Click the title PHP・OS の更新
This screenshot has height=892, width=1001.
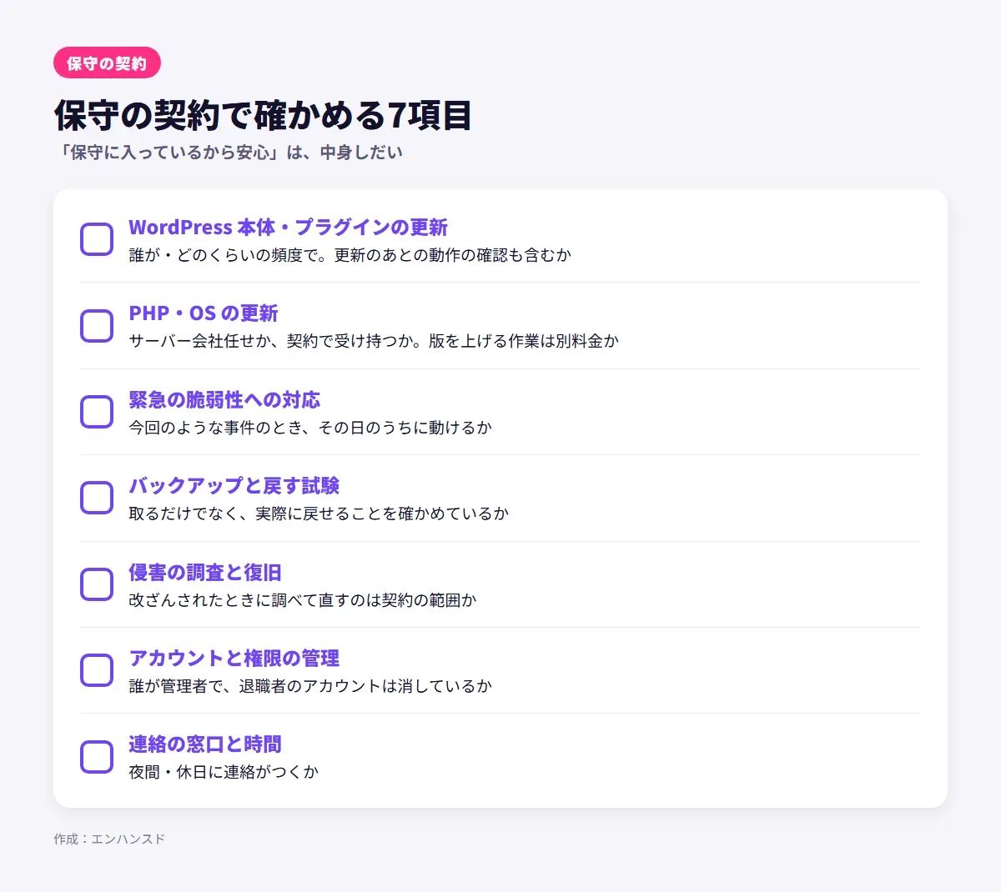point(204,313)
